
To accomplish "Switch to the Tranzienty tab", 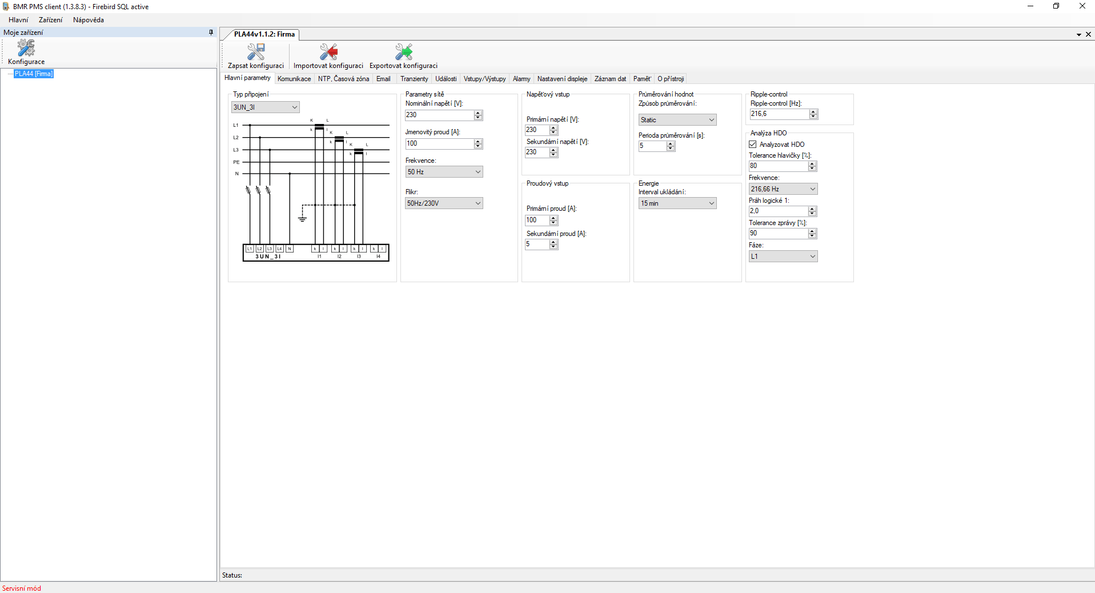I will pos(414,79).
